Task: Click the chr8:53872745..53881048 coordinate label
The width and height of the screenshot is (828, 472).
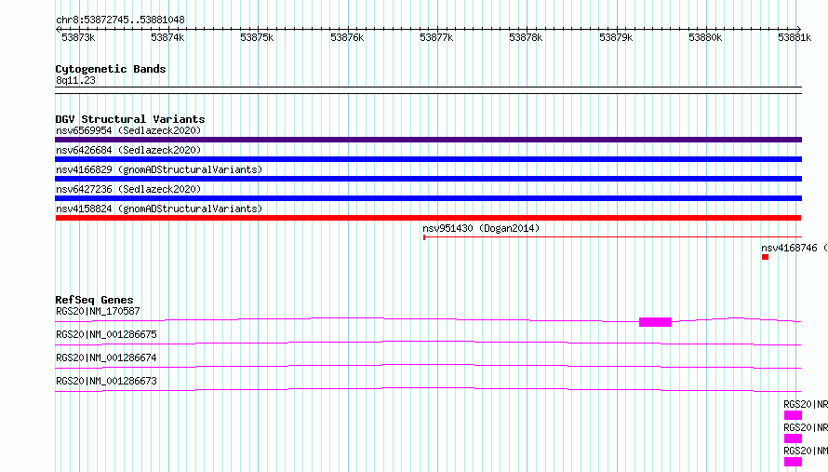Action: pyautogui.click(x=120, y=20)
